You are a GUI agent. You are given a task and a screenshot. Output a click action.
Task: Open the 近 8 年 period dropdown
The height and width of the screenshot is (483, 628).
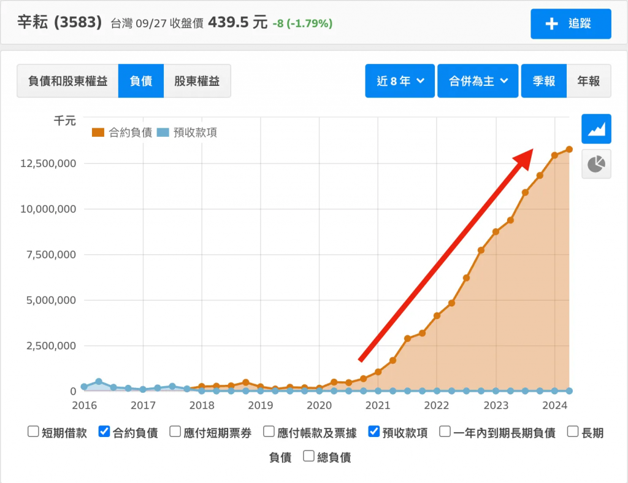(x=400, y=81)
